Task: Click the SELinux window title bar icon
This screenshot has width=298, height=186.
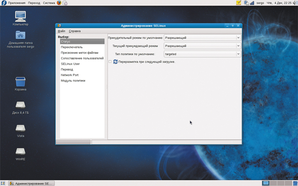Action: 59,26
